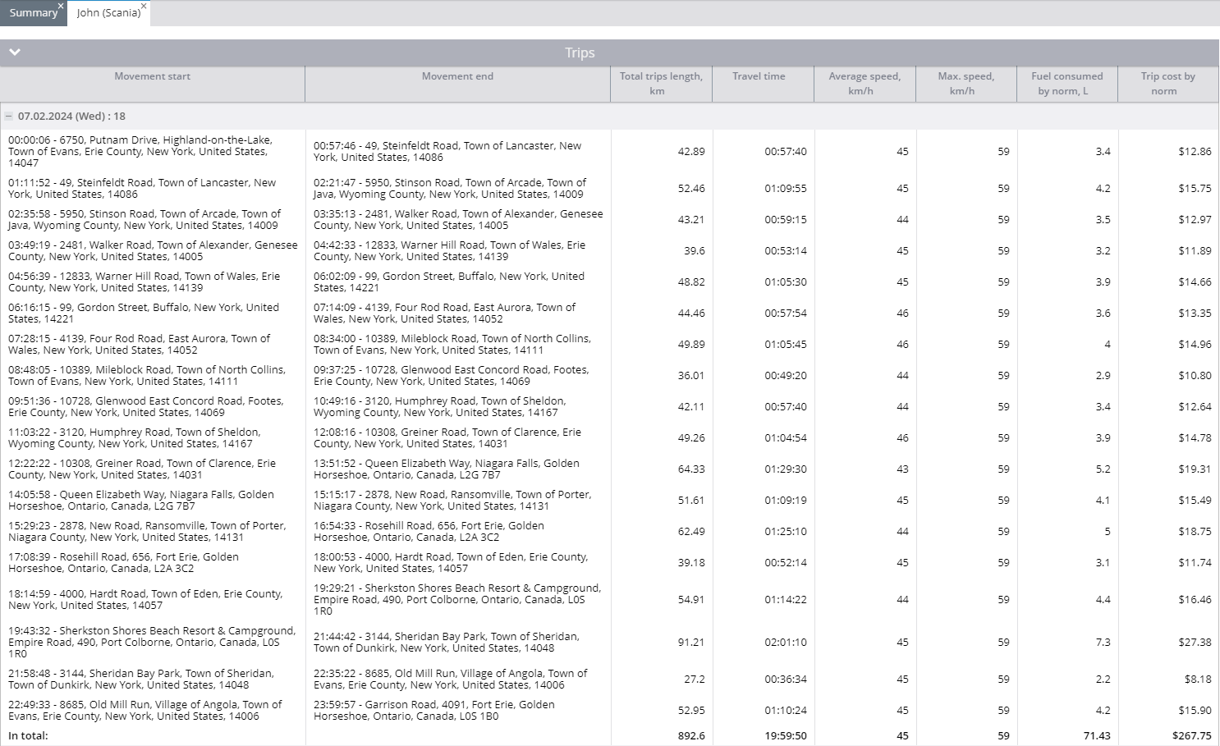
Task: Select the John (Scania) tab
Action: pos(108,13)
